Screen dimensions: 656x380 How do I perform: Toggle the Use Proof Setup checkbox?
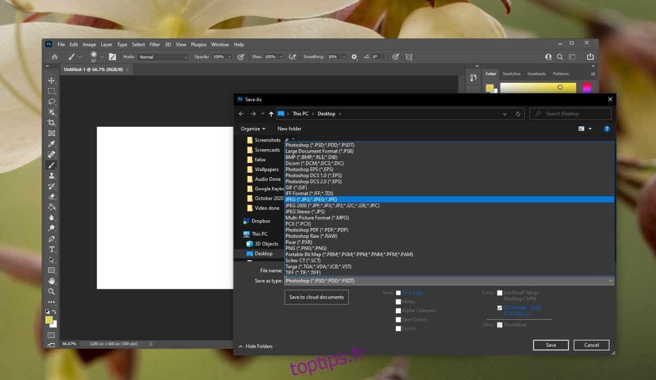point(500,293)
